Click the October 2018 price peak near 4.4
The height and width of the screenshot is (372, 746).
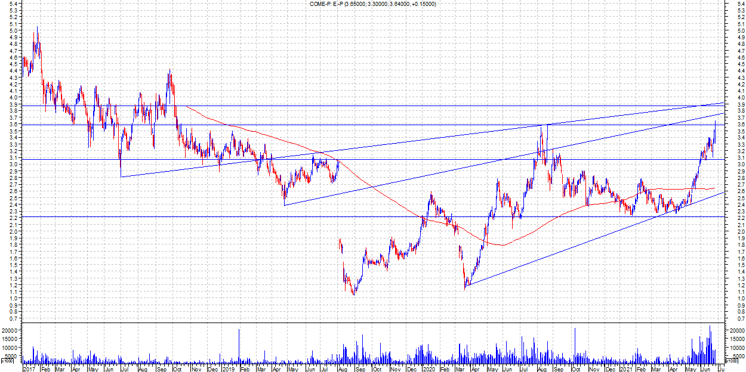click(169, 72)
